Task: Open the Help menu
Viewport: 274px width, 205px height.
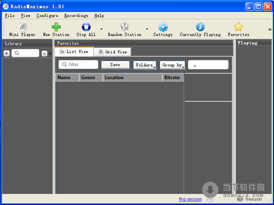Action: [99, 16]
